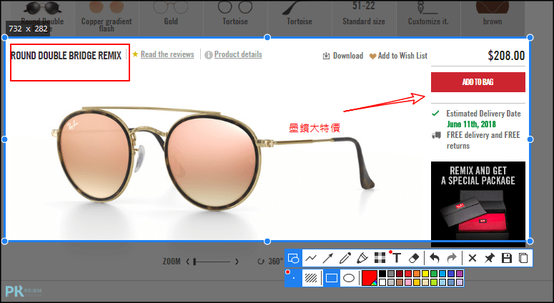The width and height of the screenshot is (554, 303).
Task: Select the eraser tool
Action: [414, 258]
